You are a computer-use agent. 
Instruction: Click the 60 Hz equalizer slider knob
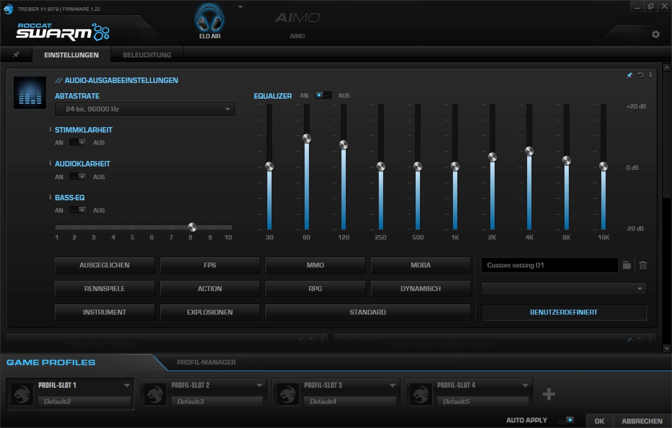coord(306,138)
